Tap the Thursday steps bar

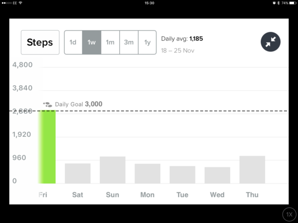click(252, 169)
